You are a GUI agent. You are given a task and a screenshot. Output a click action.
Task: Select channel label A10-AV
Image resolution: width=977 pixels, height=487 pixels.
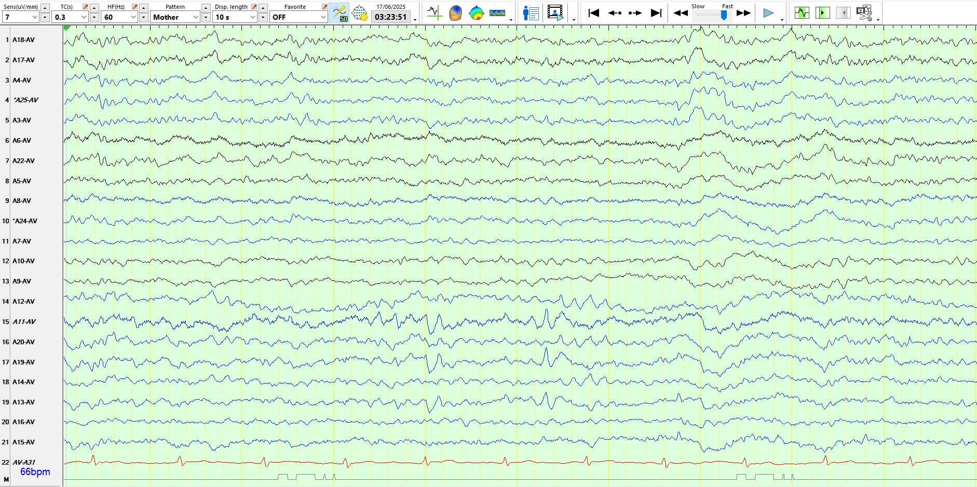[x=23, y=261]
